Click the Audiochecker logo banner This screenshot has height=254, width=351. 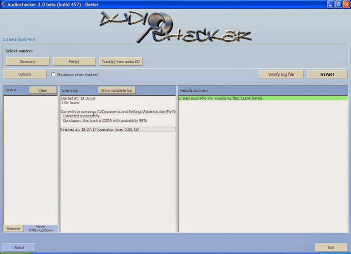175,27
